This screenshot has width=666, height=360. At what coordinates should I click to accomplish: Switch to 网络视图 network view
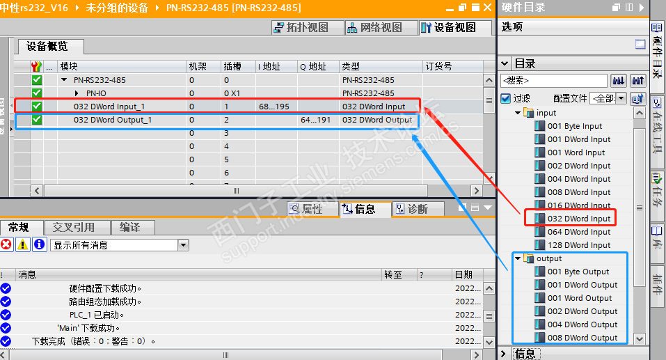coord(381,28)
